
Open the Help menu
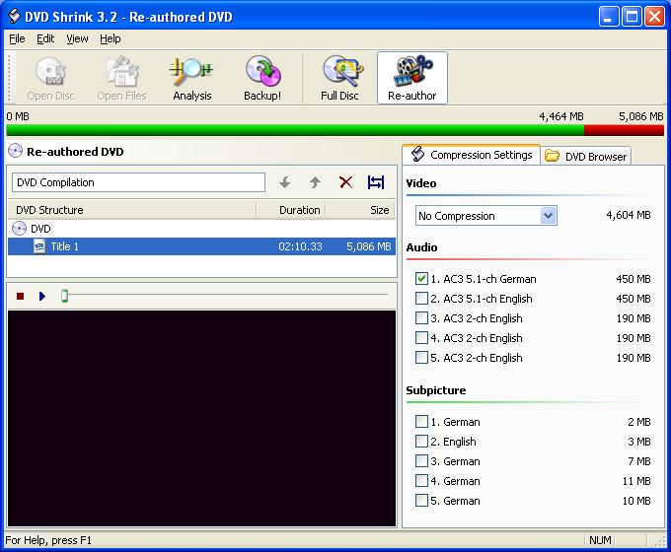click(x=110, y=38)
